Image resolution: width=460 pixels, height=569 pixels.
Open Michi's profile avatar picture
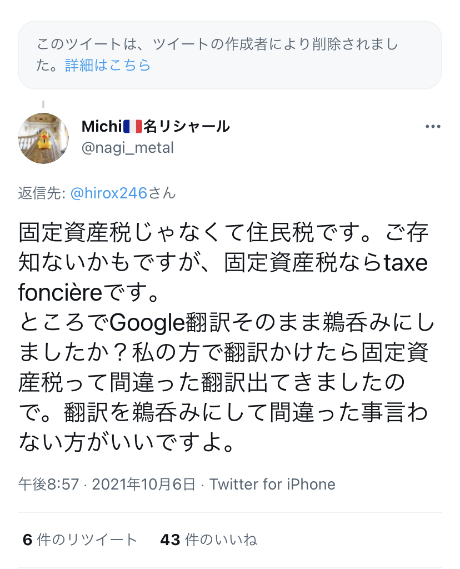pos(43,138)
